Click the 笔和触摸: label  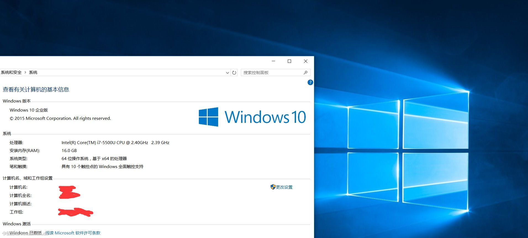point(19,166)
